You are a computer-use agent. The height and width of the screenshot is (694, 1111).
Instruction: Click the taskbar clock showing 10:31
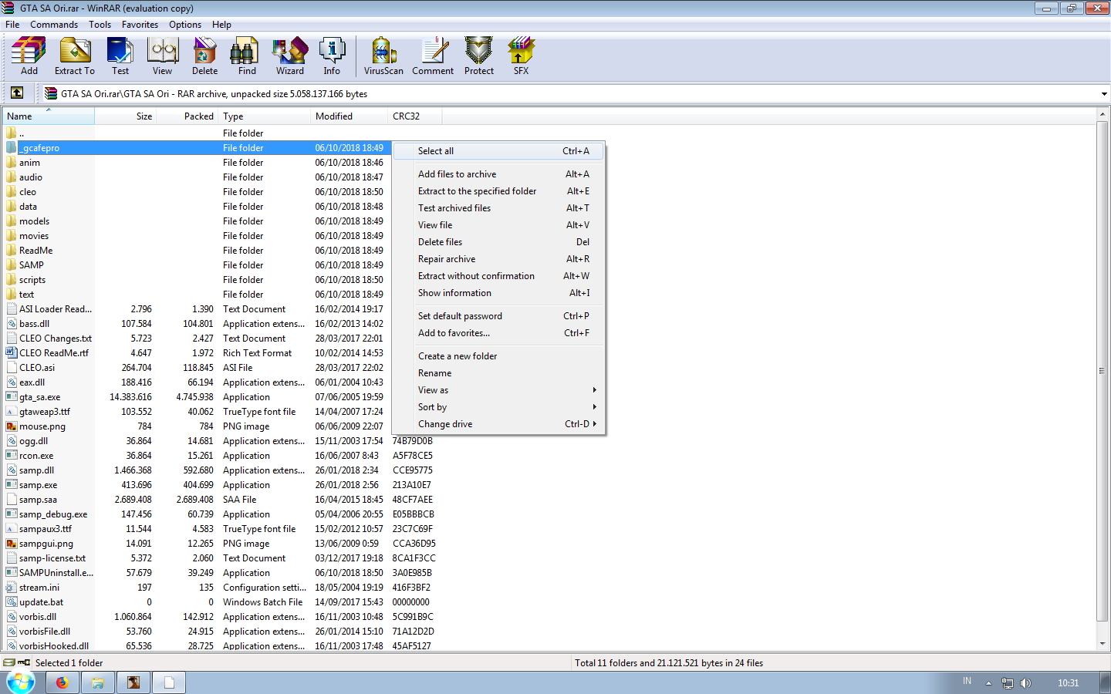click(1068, 683)
